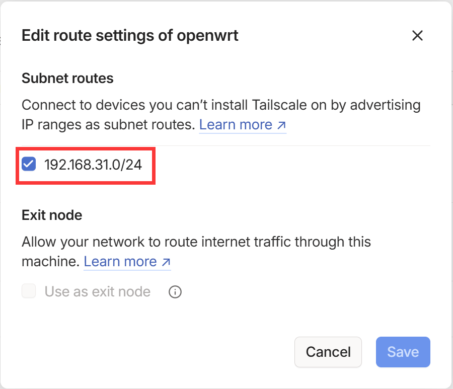The height and width of the screenshot is (389, 453).
Task: Click the info icon beside Use as exit node
Action: [175, 292]
